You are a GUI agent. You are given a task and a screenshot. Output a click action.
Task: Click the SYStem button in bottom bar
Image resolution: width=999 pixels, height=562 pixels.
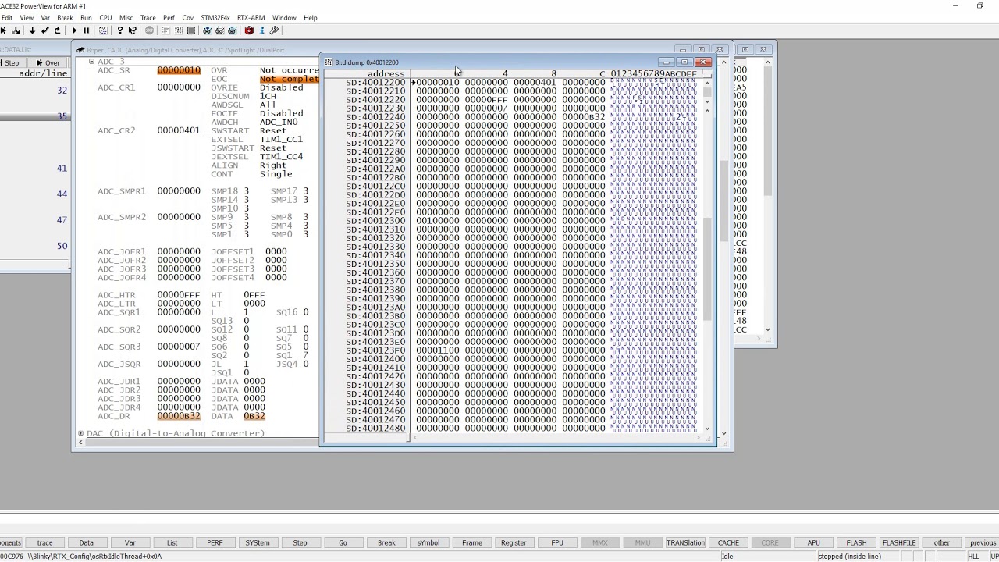(257, 543)
